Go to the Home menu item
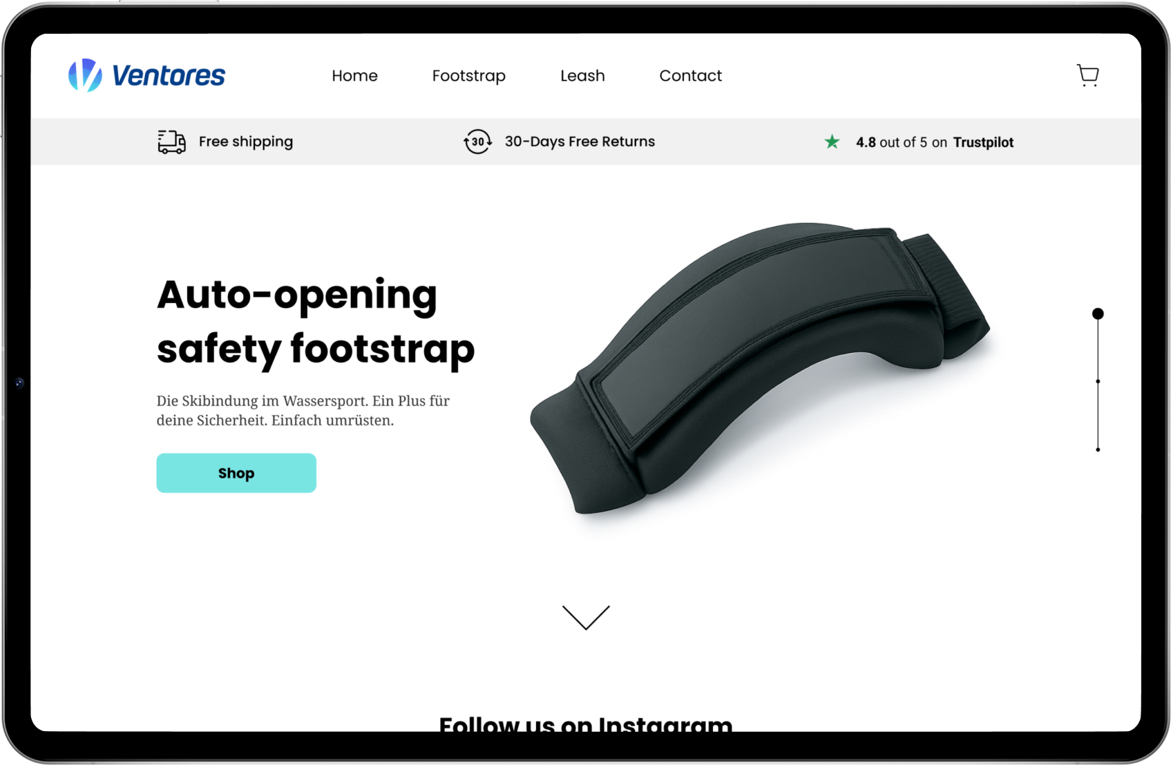 coord(354,75)
